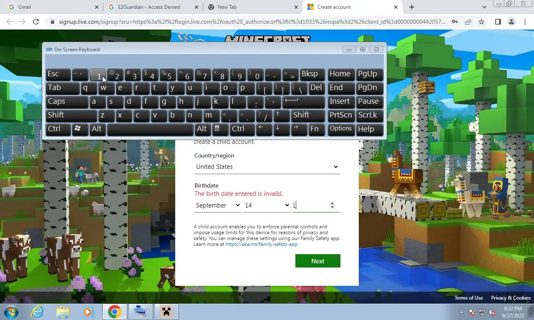534x320 pixels.
Task: Click the down arrow key on keyboard
Action: pos(282,130)
